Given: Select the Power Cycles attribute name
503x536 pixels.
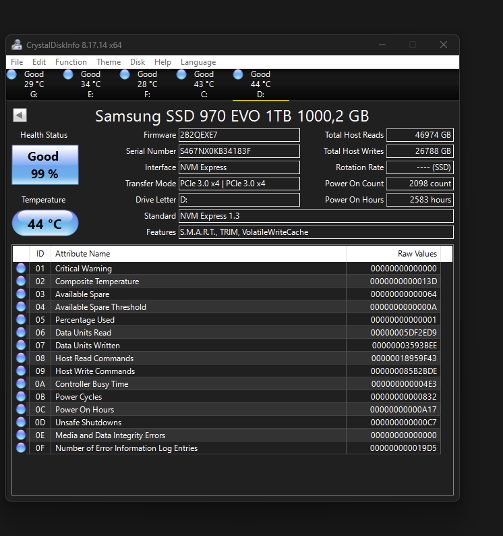Looking at the screenshot, I should click(78, 397).
